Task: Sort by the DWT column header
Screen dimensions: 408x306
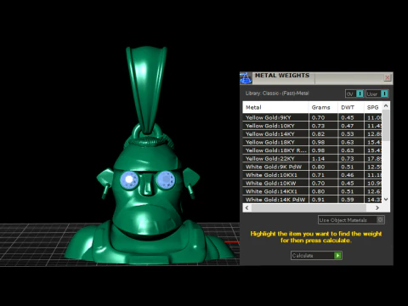Action: coord(351,107)
